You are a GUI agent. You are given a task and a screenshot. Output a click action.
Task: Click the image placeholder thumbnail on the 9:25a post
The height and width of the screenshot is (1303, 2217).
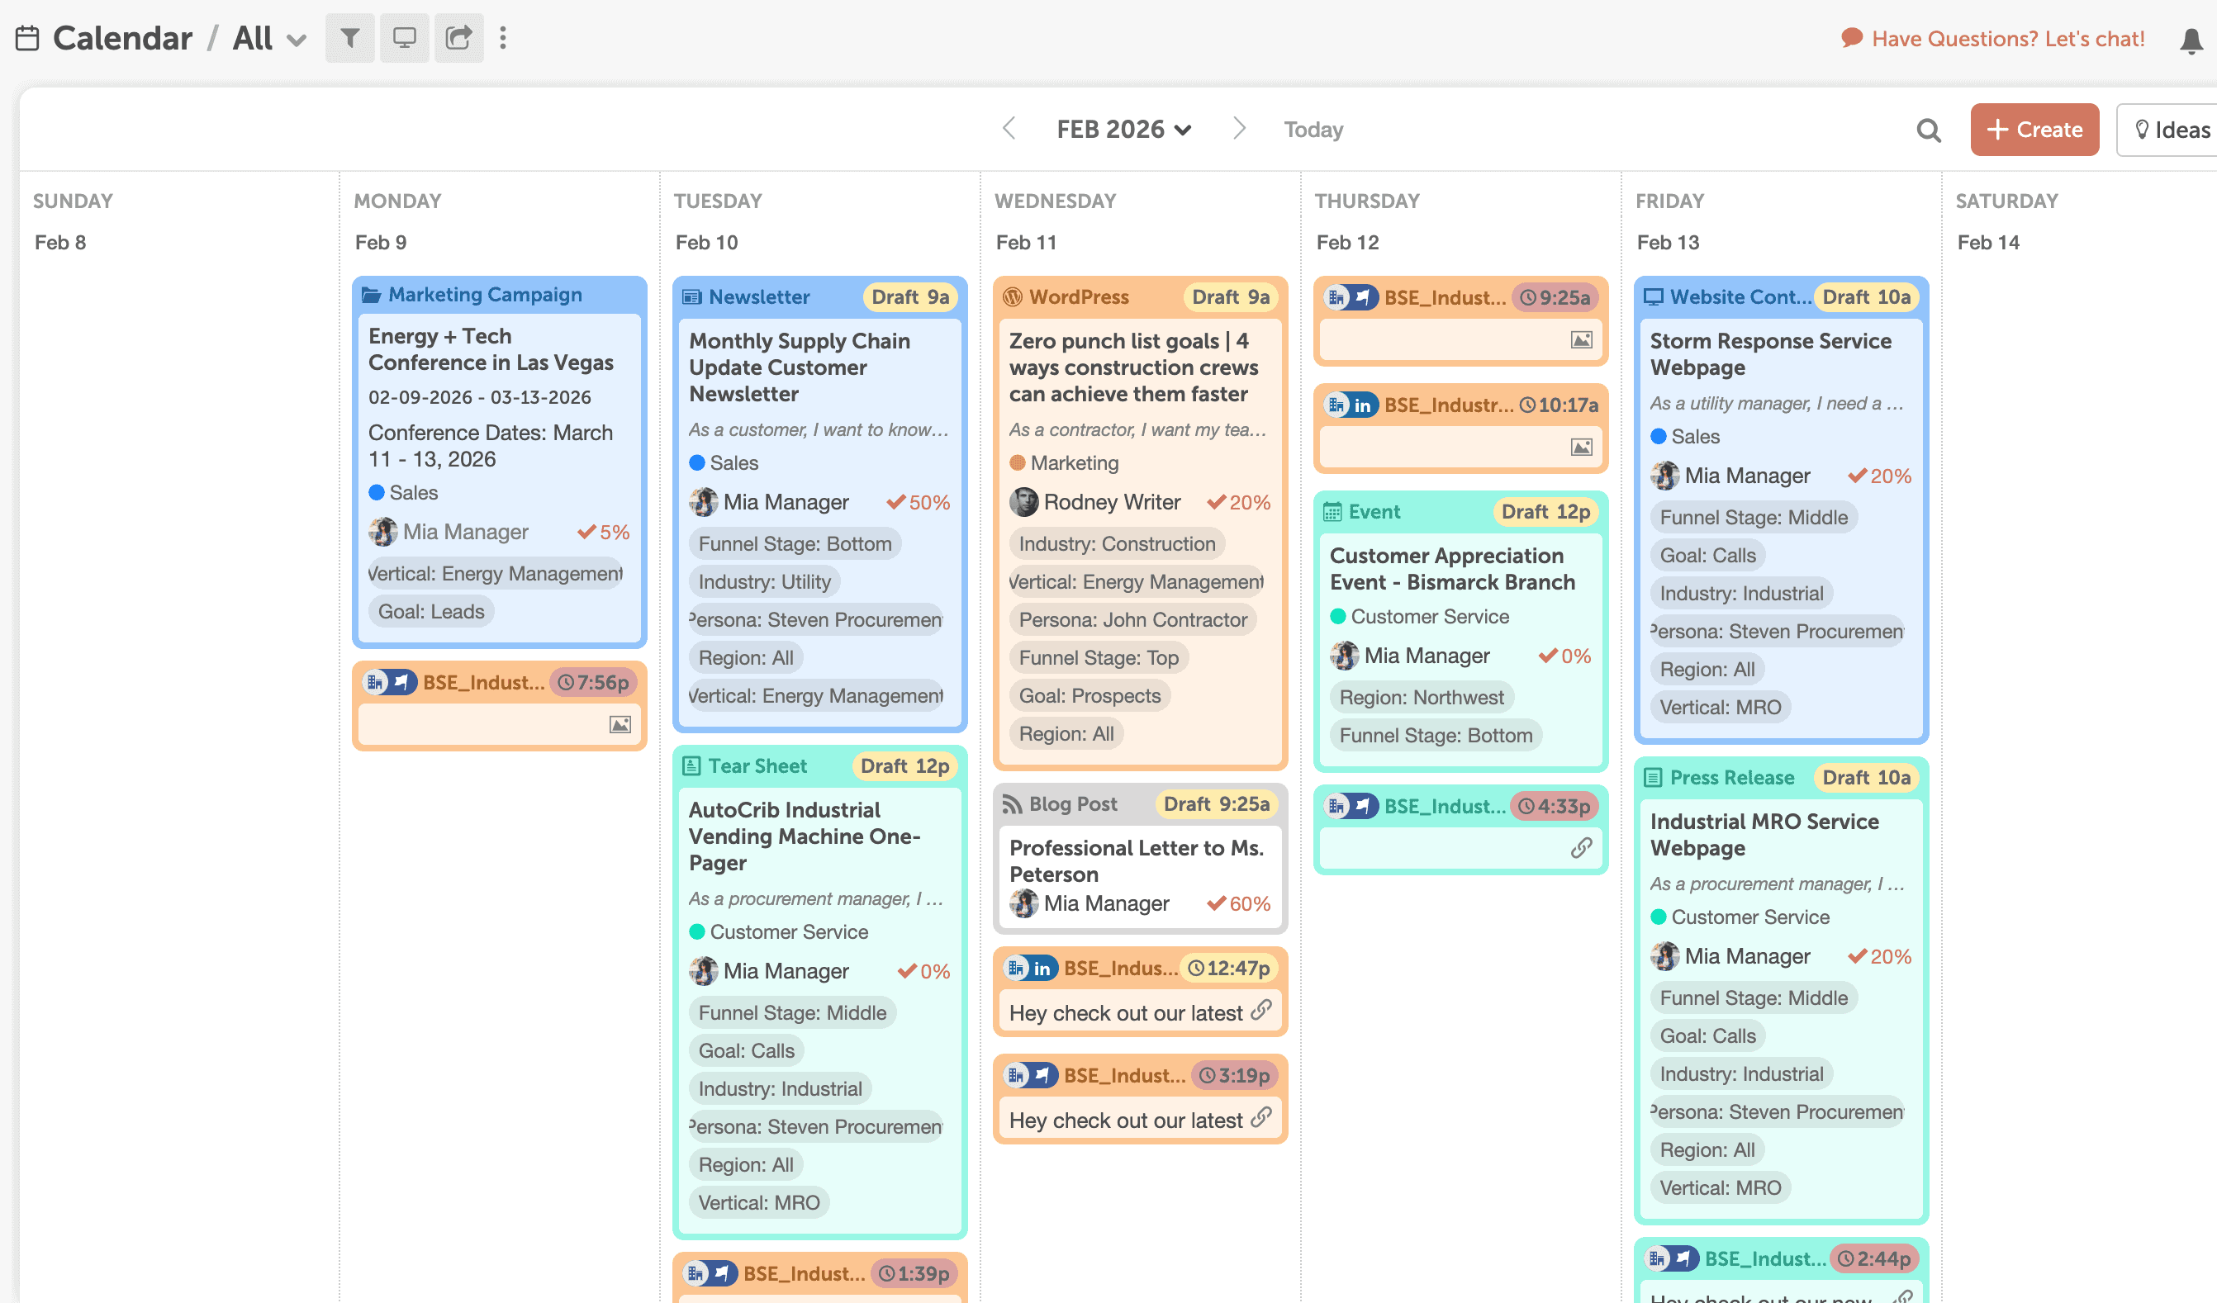point(1583,341)
